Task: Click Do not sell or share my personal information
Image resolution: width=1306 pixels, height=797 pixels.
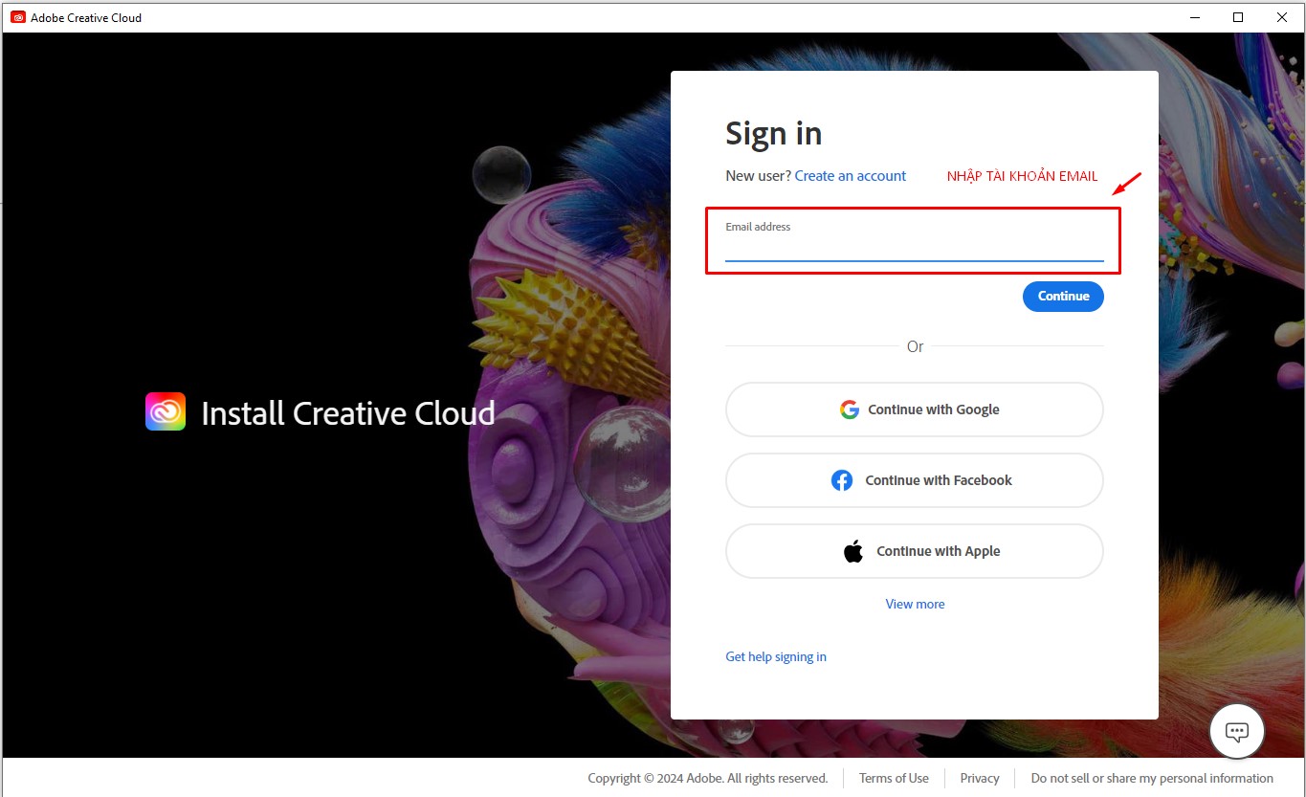Action: pos(1152,778)
